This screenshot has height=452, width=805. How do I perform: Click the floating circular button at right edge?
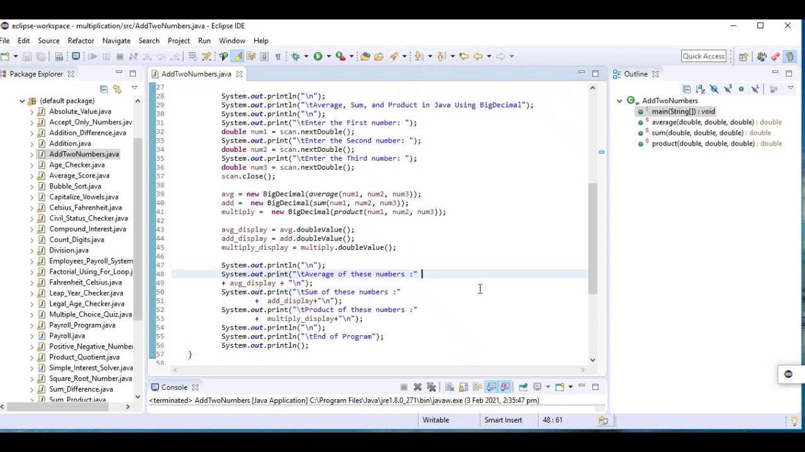pyautogui.click(x=788, y=374)
